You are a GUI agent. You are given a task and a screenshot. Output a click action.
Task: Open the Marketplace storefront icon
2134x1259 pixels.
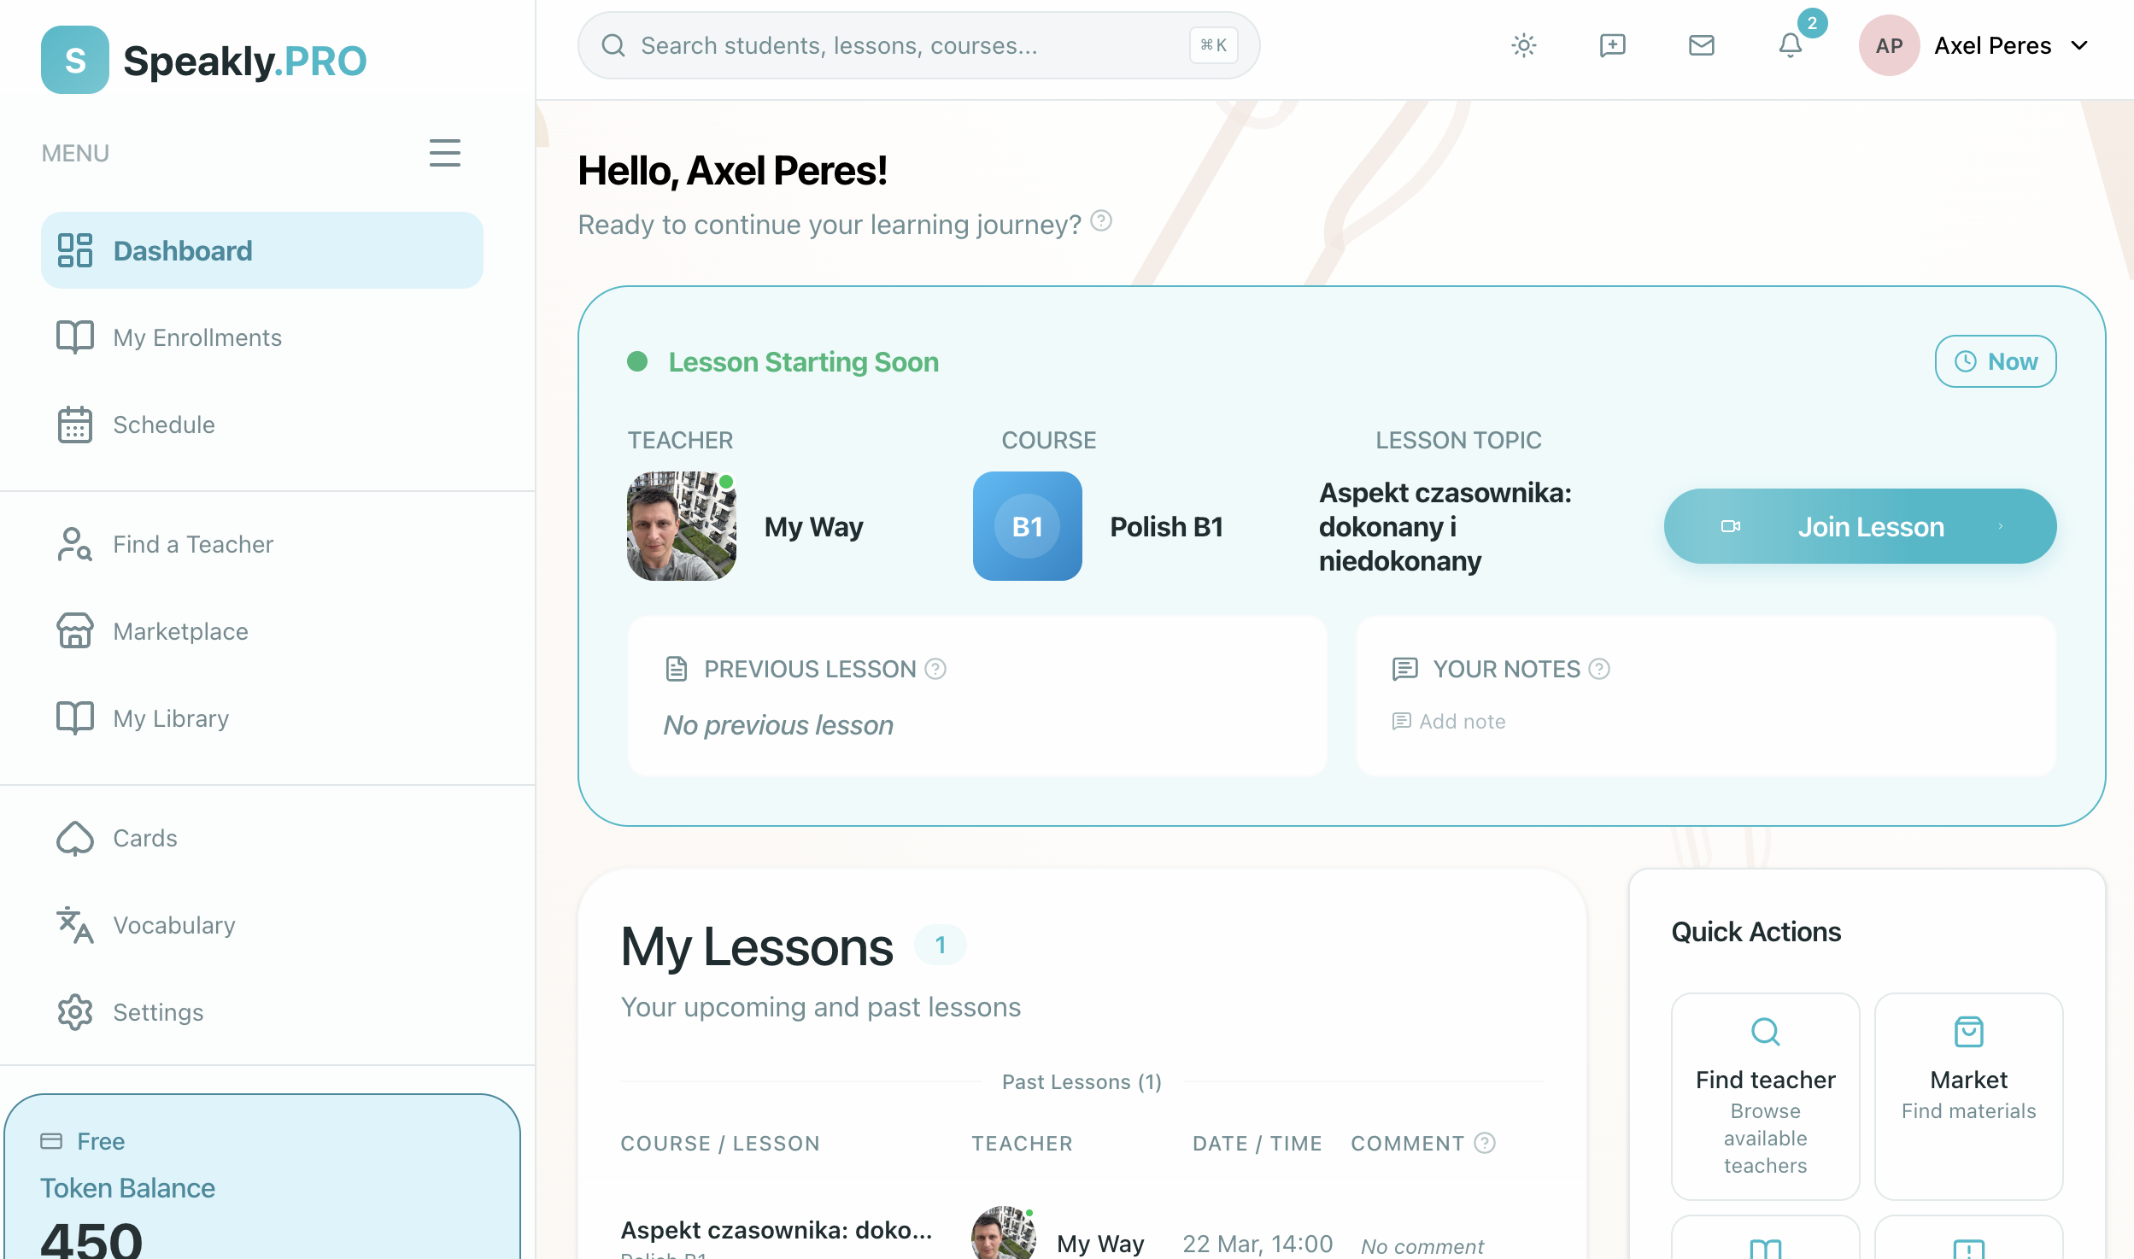point(75,631)
